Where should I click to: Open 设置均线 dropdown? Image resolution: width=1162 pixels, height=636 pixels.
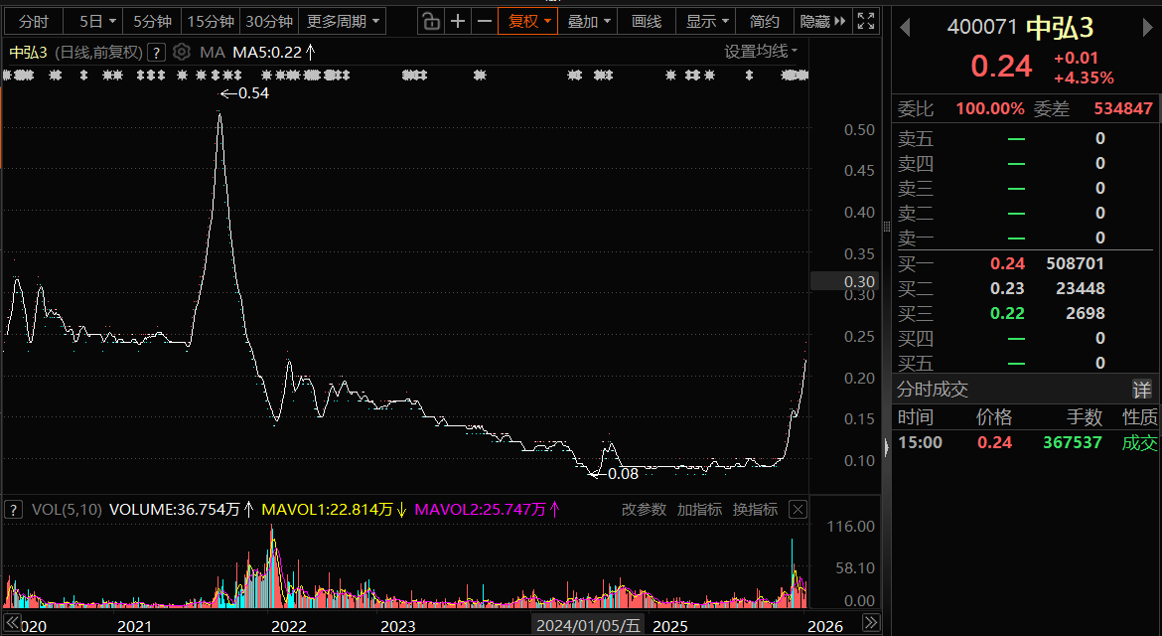761,51
